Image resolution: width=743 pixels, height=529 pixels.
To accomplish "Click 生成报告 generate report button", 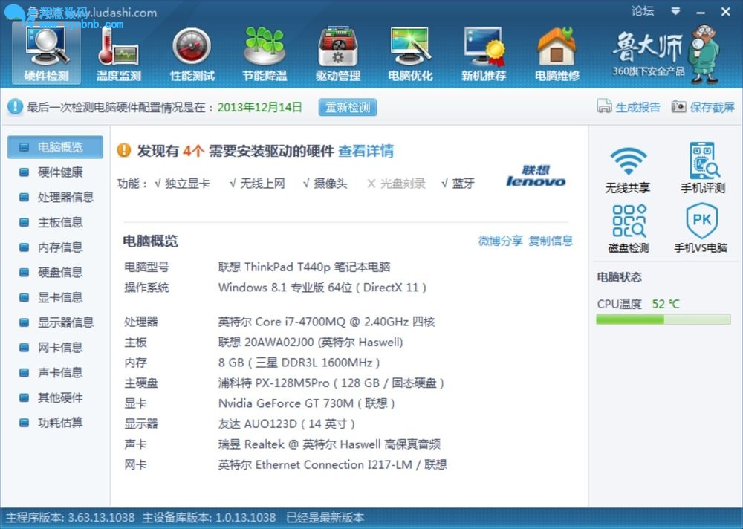I will pos(629,107).
